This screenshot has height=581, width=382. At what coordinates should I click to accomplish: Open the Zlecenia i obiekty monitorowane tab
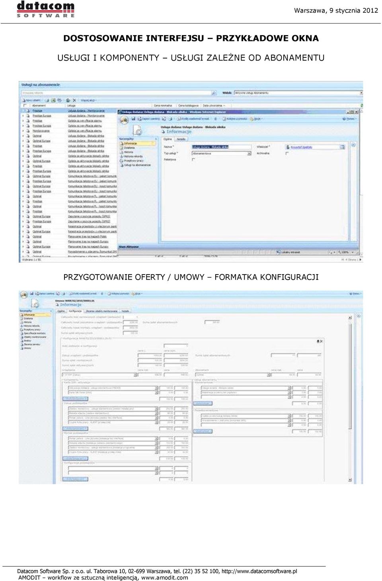tap(101, 311)
